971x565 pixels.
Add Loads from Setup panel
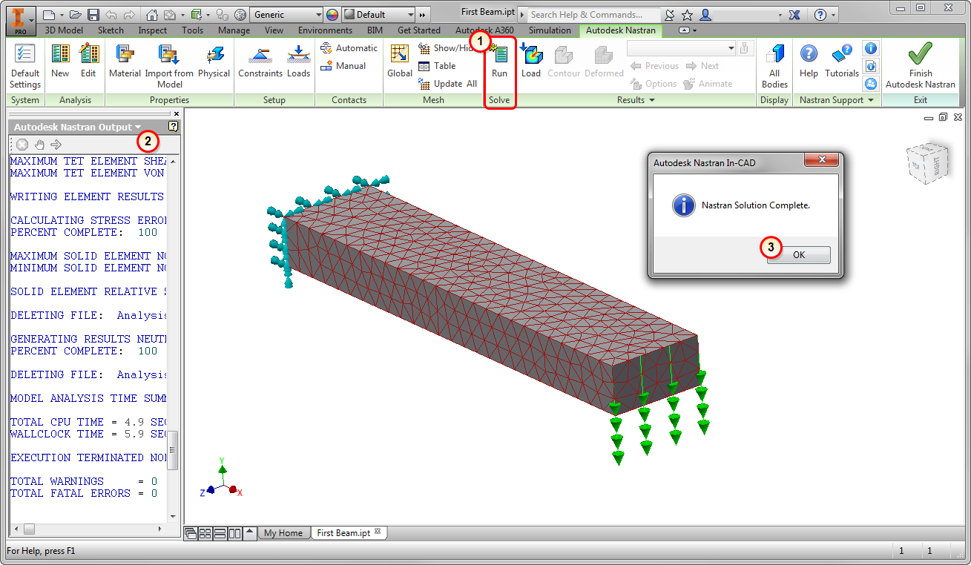pyautogui.click(x=299, y=62)
